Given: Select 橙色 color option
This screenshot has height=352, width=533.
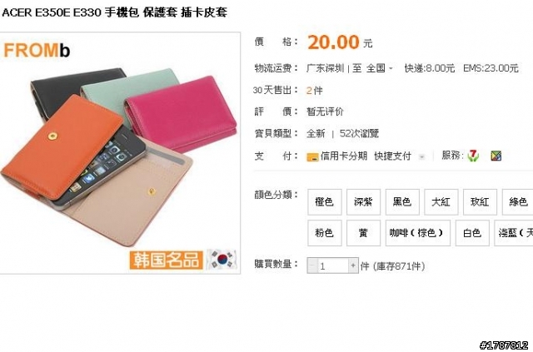Looking at the screenshot, I should (324, 202).
